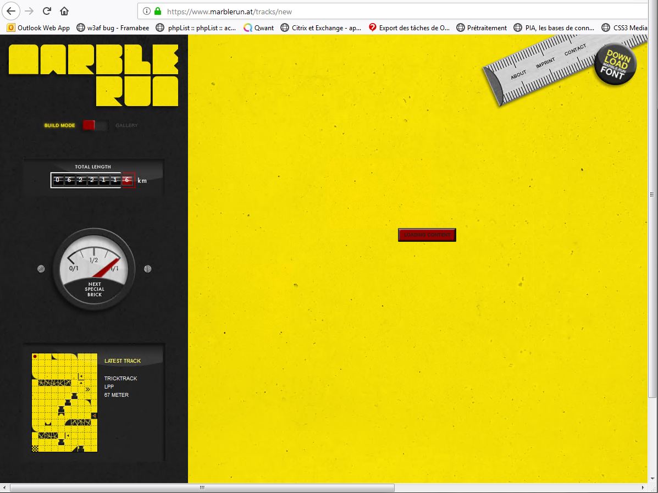
Task: Open the Qwant bookmark
Action: (x=258, y=27)
